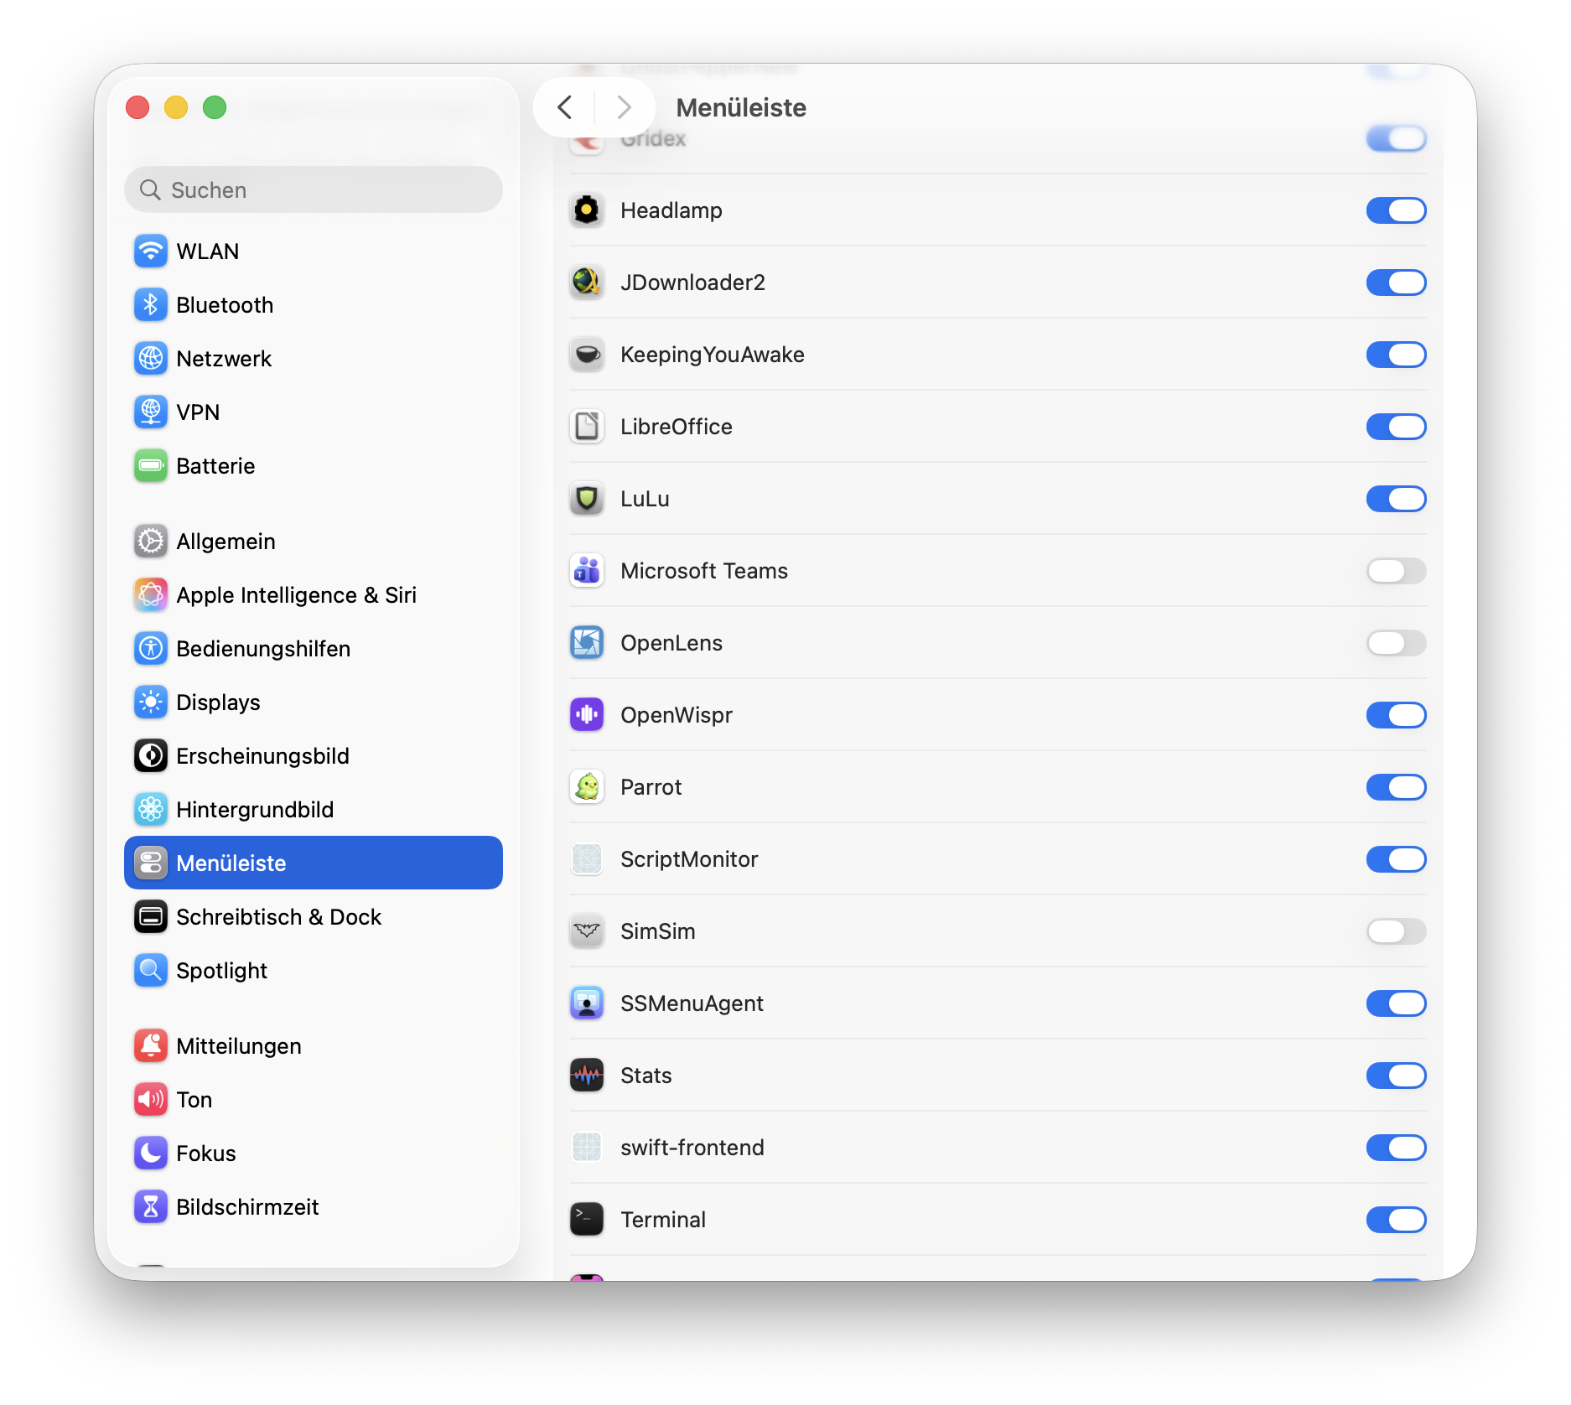The image size is (1571, 1405).
Task: Click the Fokus moon icon
Action: coord(151,1154)
